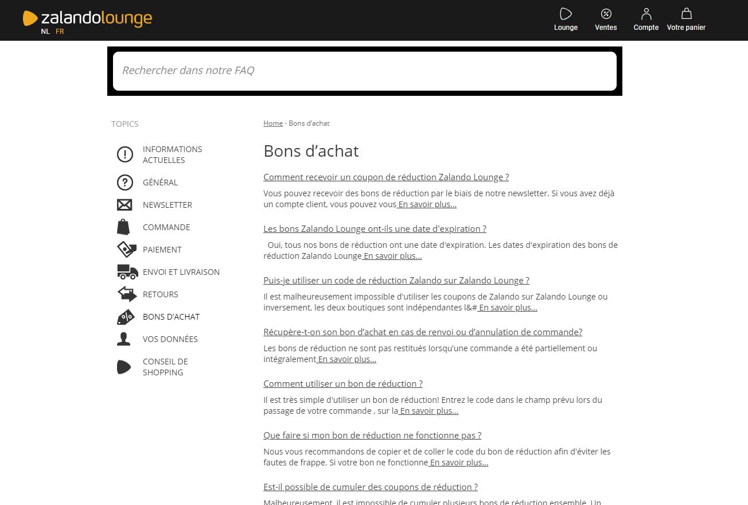Click the arrows icon for Retours
The width and height of the screenshot is (748, 505).
click(x=127, y=294)
